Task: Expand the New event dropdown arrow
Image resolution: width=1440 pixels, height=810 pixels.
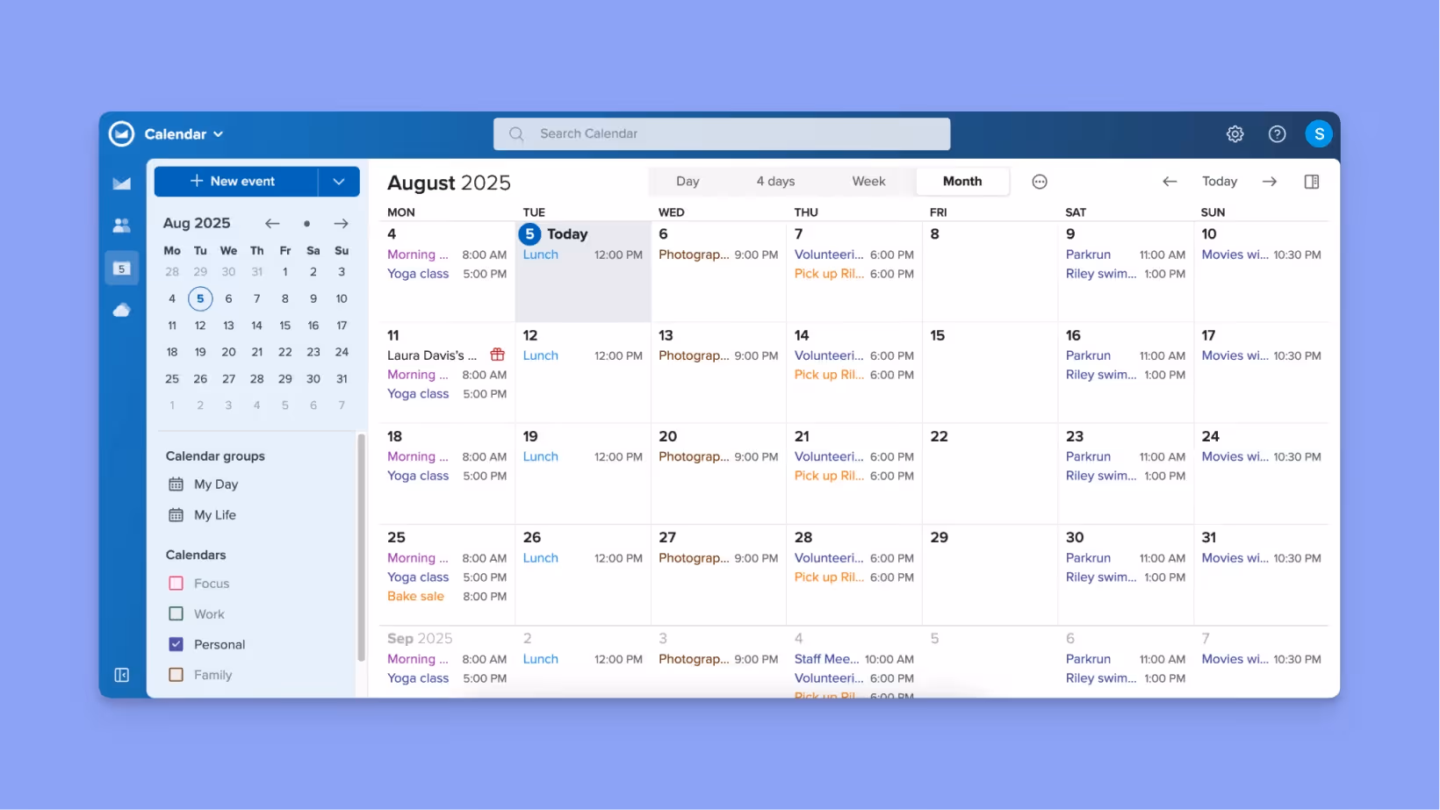Action: pyautogui.click(x=339, y=181)
